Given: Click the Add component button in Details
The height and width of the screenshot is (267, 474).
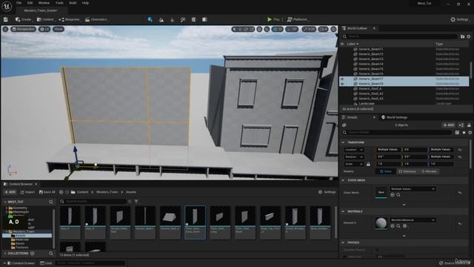Looking at the screenshot, I should [x=449, y=125].
